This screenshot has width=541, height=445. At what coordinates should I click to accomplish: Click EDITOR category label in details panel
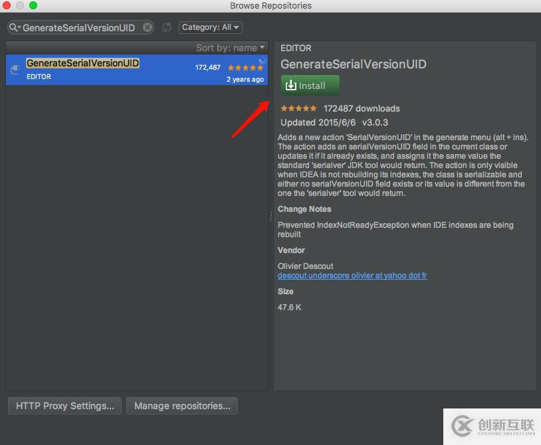tap(296, 48)
